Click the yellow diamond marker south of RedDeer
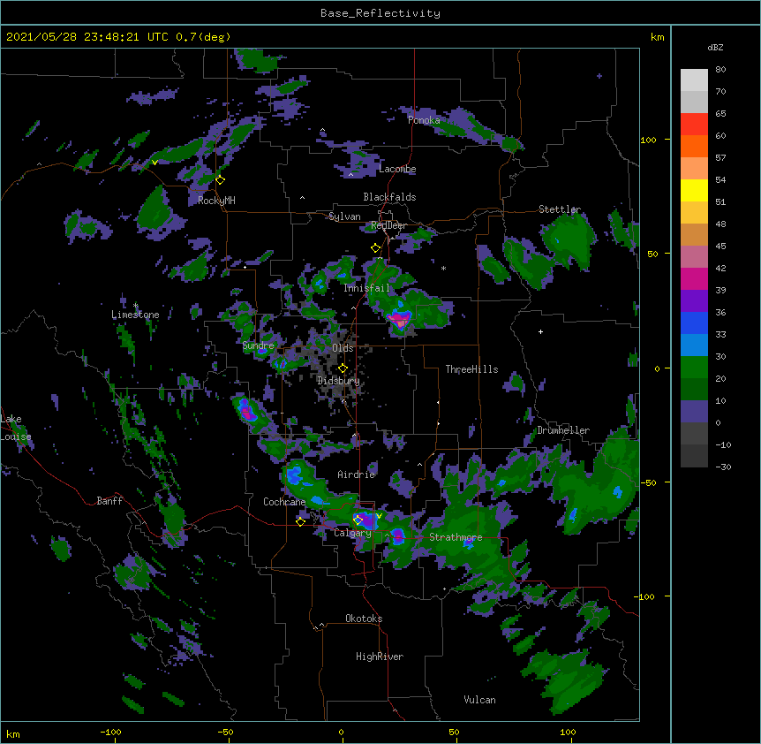This screenshot has width=761, height=744. click(376, 248)
